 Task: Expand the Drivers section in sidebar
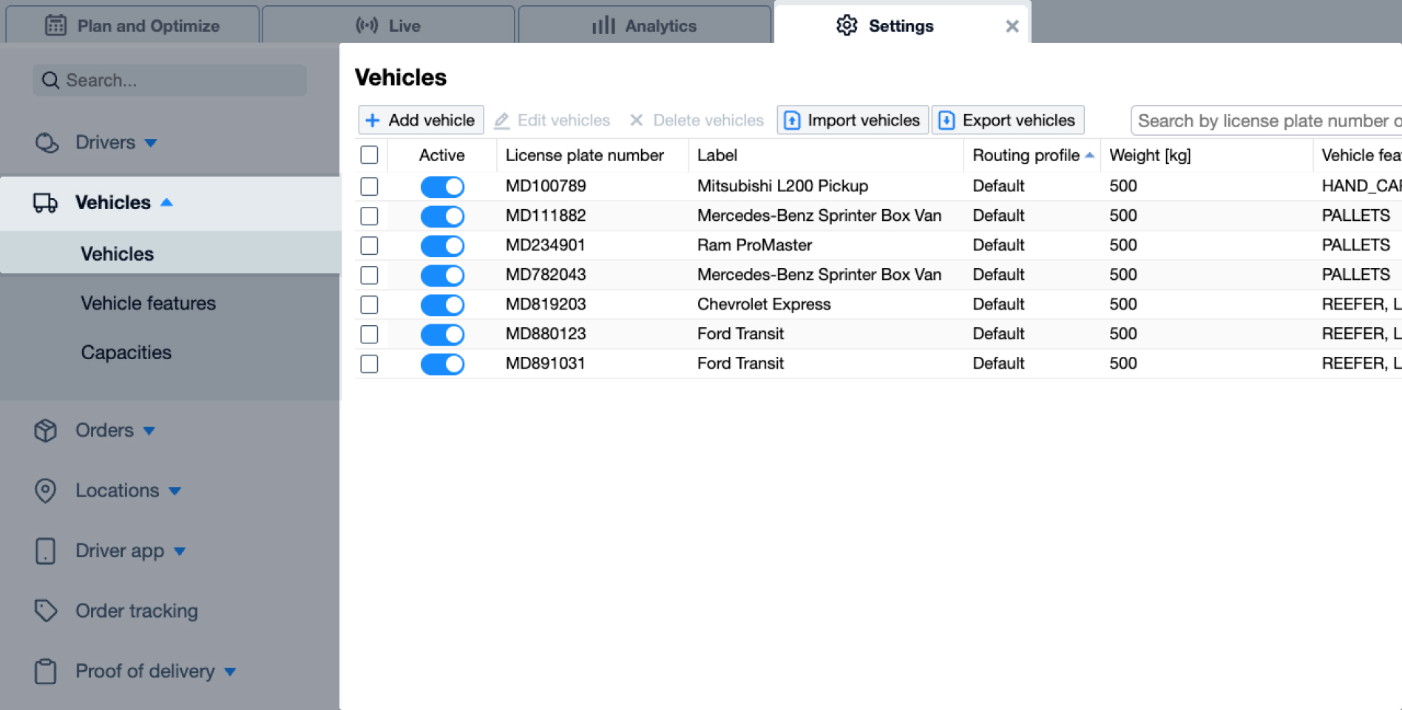[152, 143]
